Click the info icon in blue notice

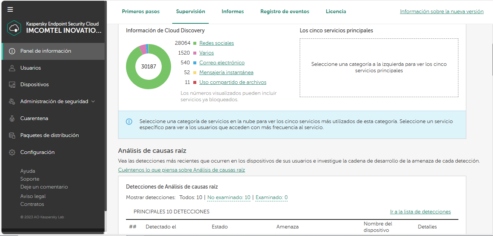pyautogui.click(x=129, y=122)
